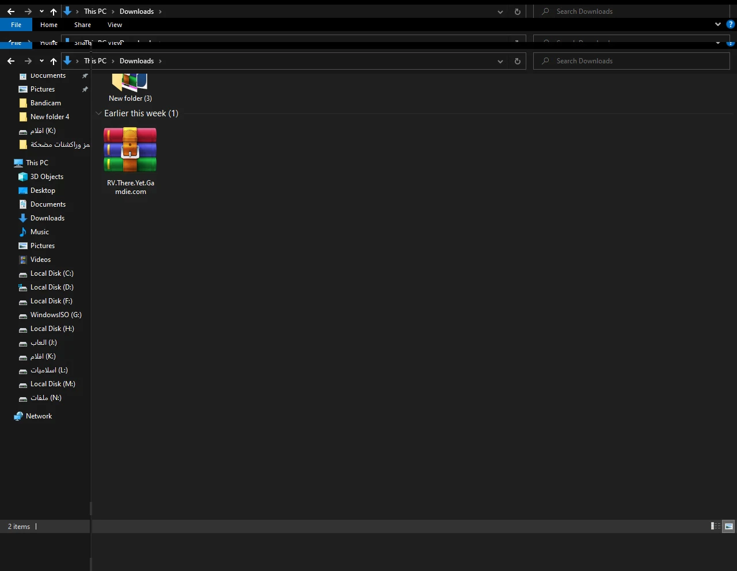Image resolution: width=737 pixels, height=571 pixels.
Task: Open the New folder (3) folder
Action: [130, 86]
